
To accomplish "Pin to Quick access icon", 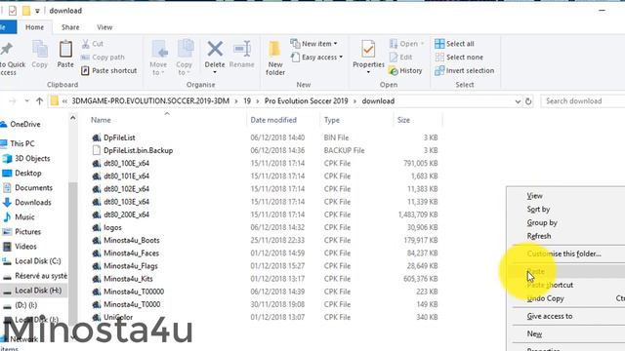I will (7, 50).
